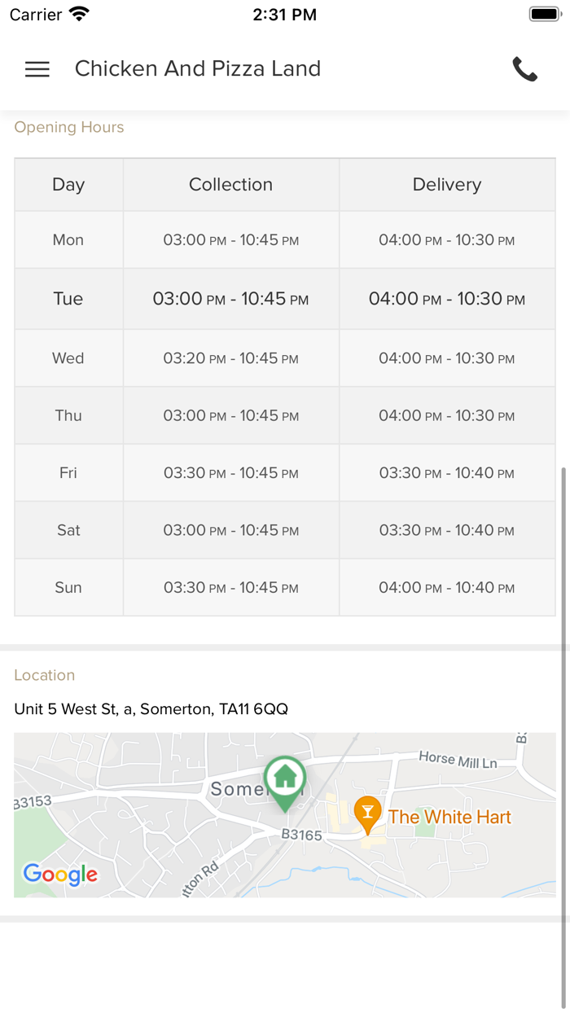570x1013 pixels.
Task: Tap Friday delivery hours cell
Action: click(446, 473)
